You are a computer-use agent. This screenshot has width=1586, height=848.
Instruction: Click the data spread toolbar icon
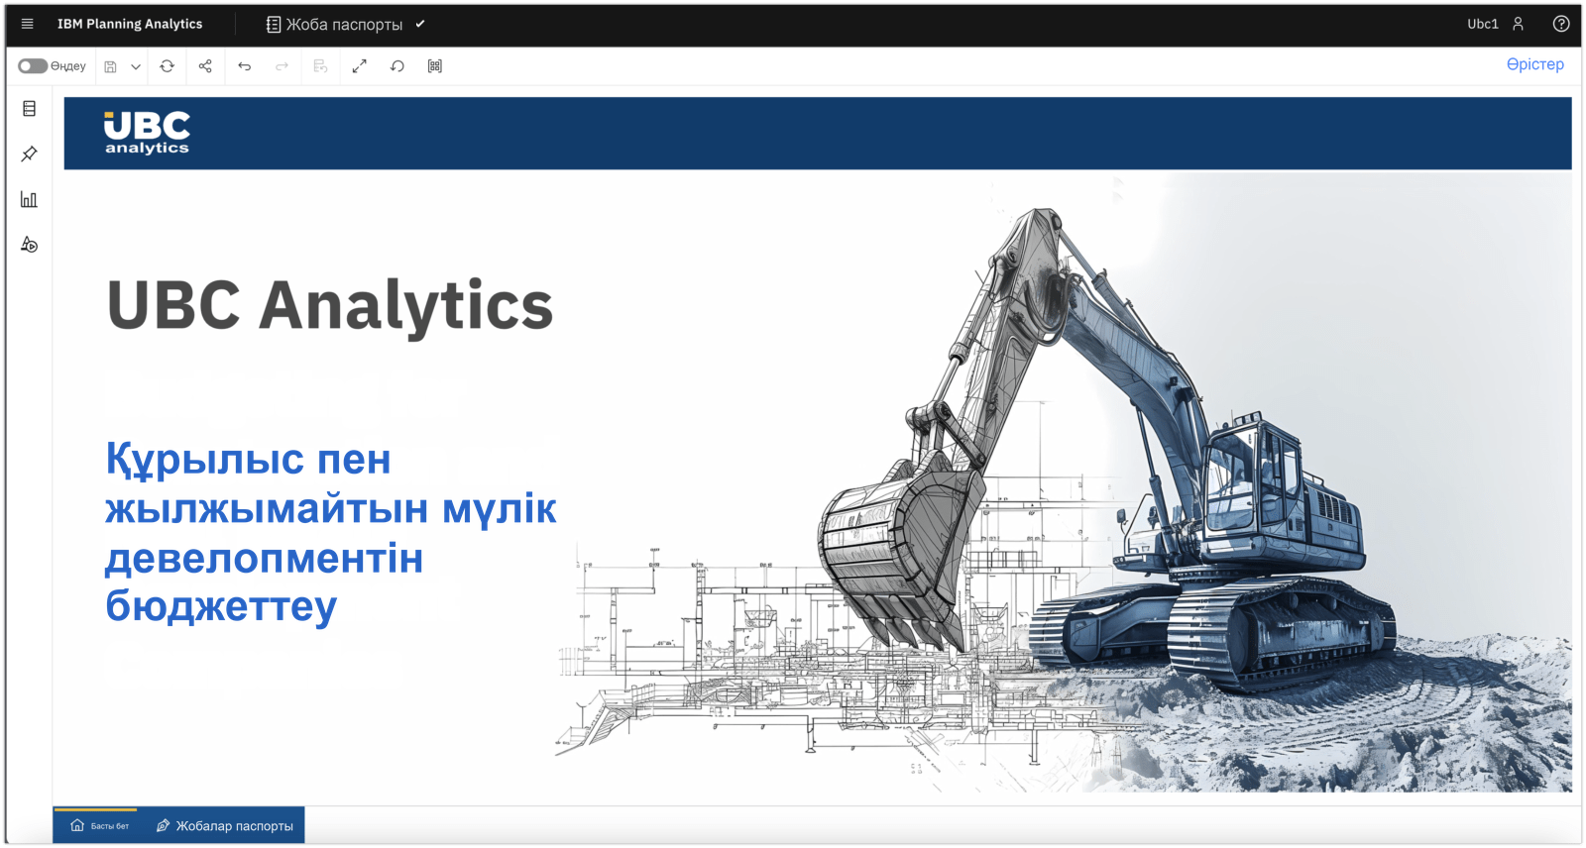point(320,66)
